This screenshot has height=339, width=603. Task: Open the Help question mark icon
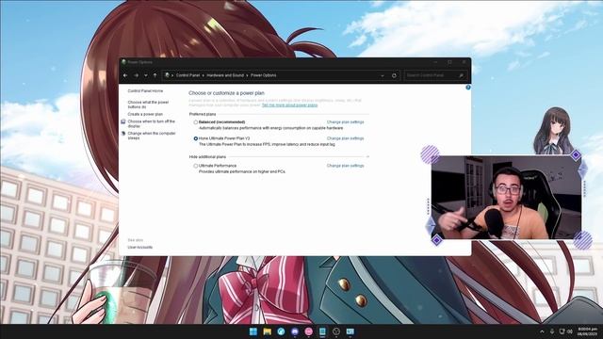point(468,88)
